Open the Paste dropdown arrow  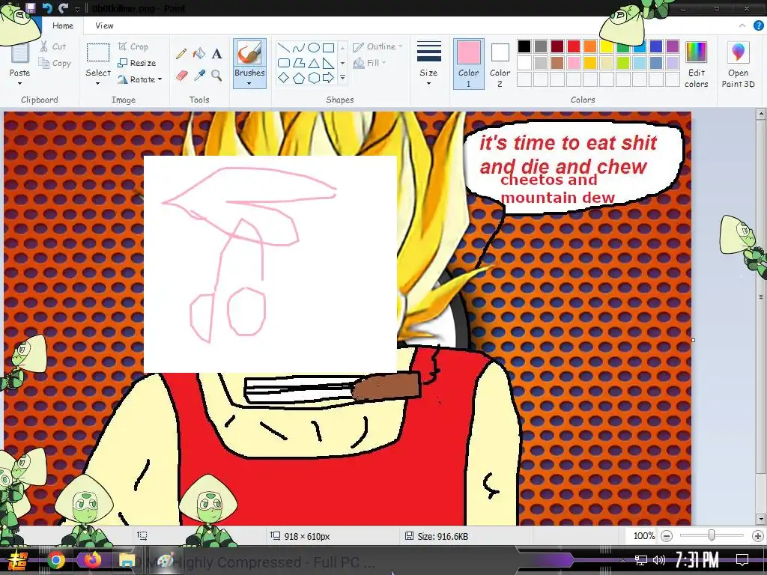tap(19, 84)
